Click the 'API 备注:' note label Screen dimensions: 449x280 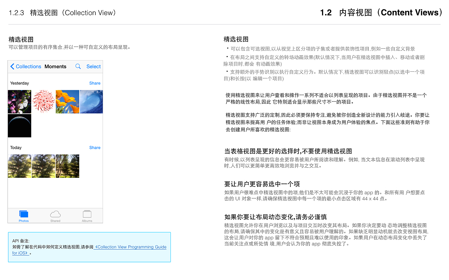coord(21,241)
